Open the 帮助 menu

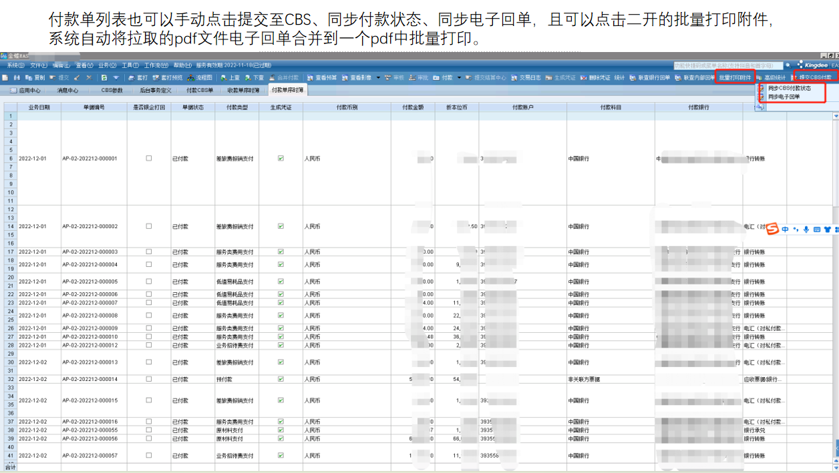click(x=182, y=65)
